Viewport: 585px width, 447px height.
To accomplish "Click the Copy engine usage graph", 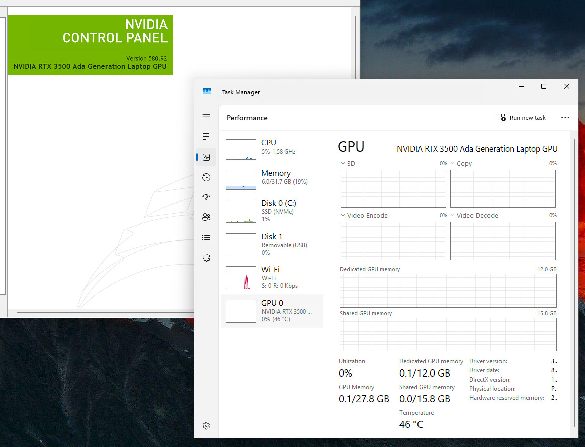I will [503, 189].
